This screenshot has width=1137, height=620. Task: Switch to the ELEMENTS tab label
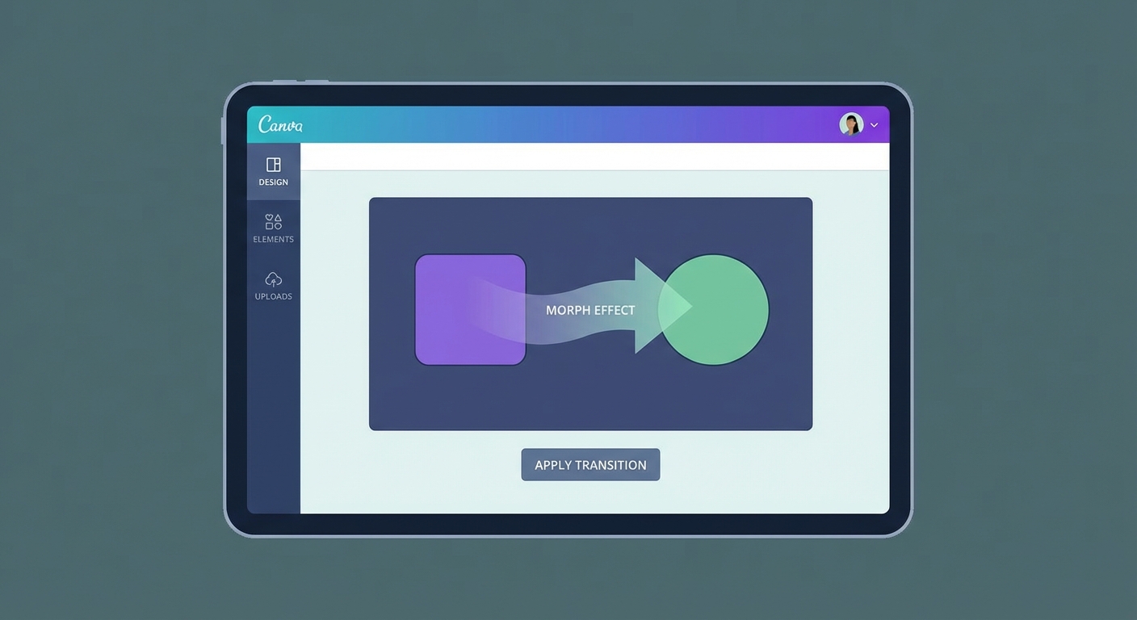273,240
